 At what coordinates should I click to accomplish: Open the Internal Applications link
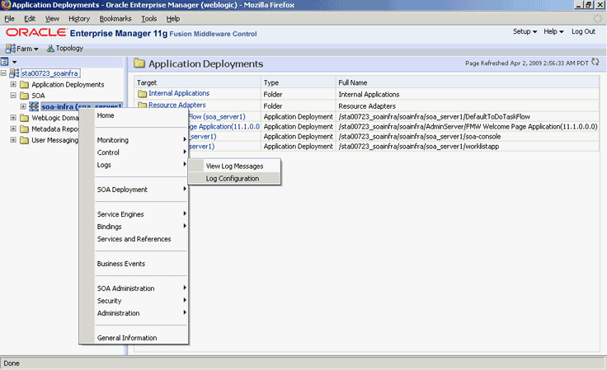pyautogui.click(x=179, y=94)
